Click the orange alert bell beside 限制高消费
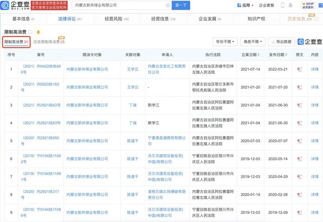 pyautogui.click(x=38, y=32)
